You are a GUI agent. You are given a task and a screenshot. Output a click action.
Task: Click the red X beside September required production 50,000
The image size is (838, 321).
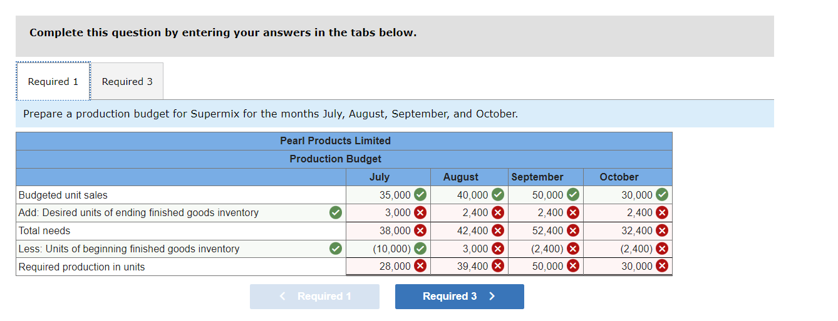click(x=573, y=266)
